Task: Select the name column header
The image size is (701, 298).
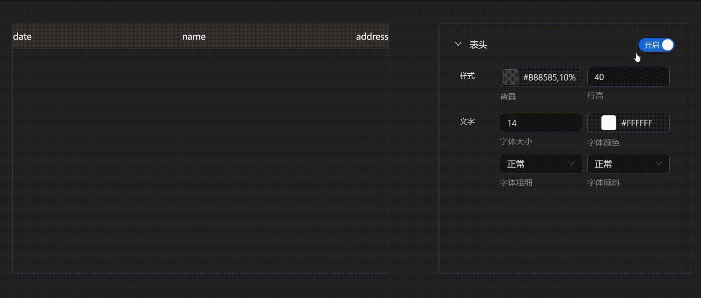Action: (194, 36)
